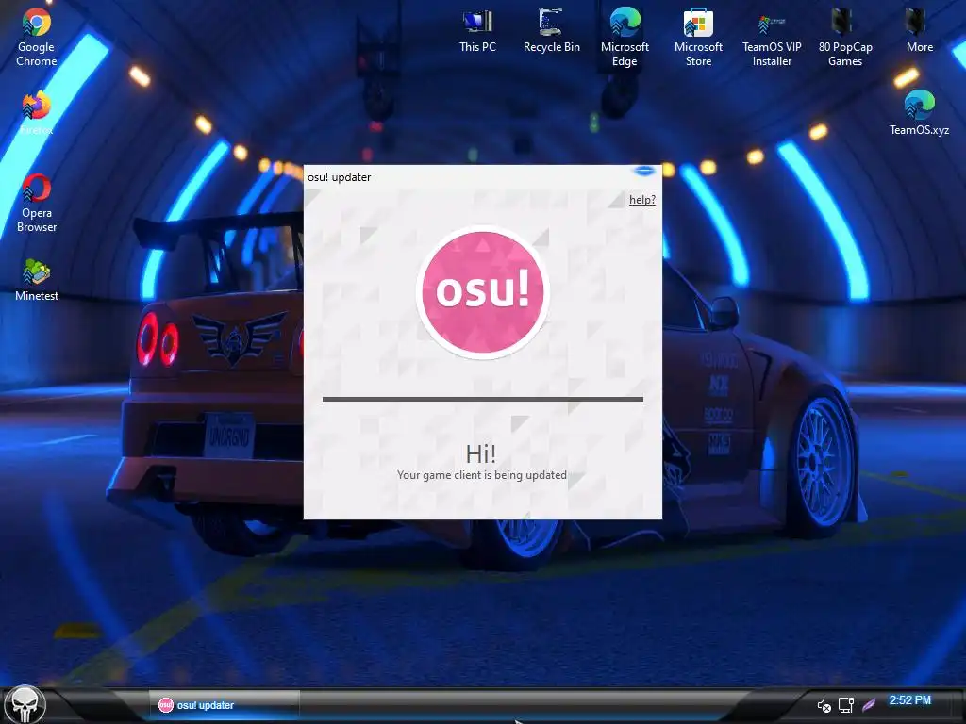Click the muted volume tray icon
Screen dimensions: 966x724
(824, 705)
